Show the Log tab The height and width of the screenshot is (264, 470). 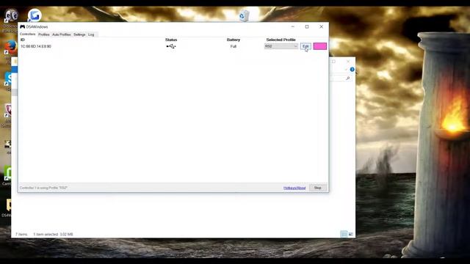point(91,34)
